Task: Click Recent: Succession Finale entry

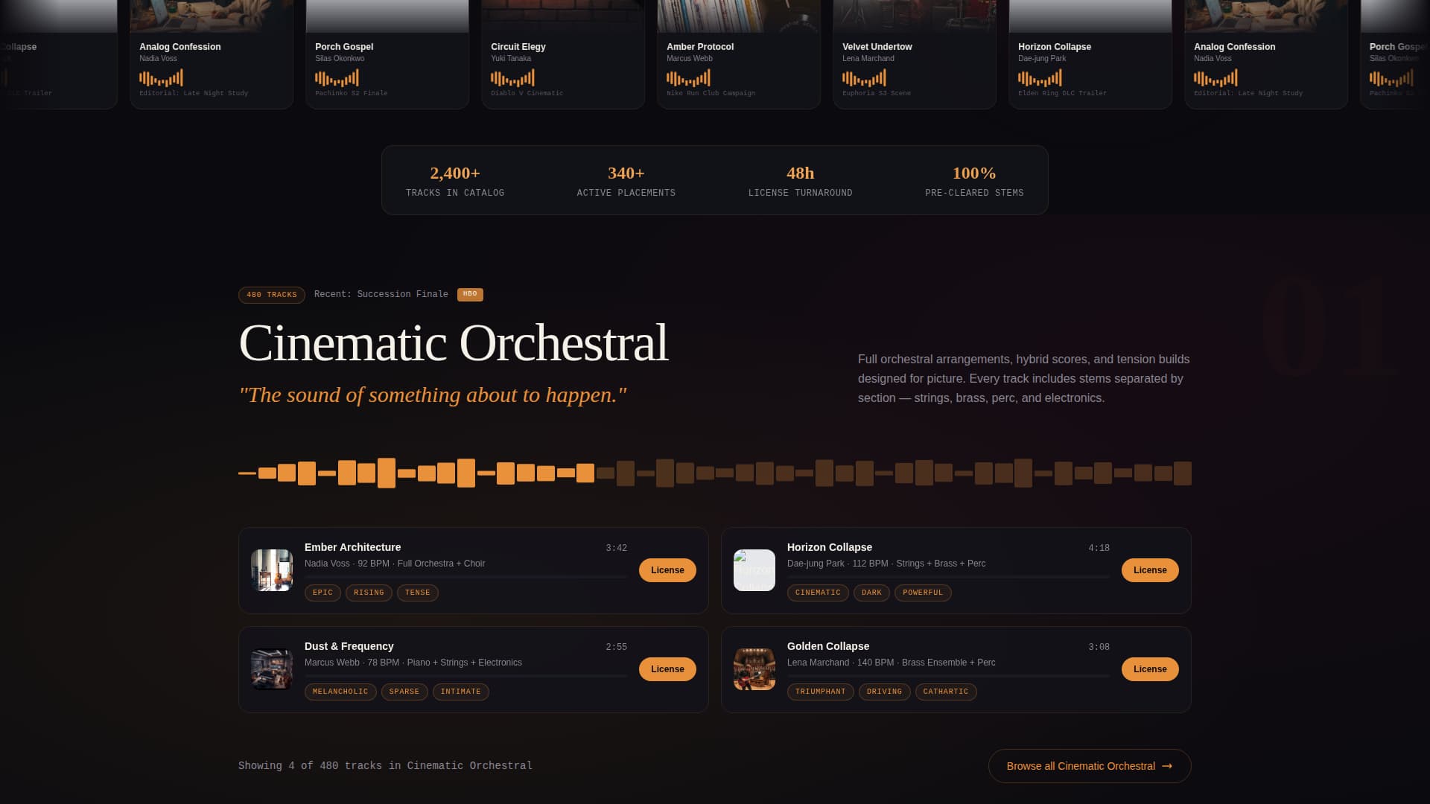Action: pyautogui.click(x=382, y=294)
